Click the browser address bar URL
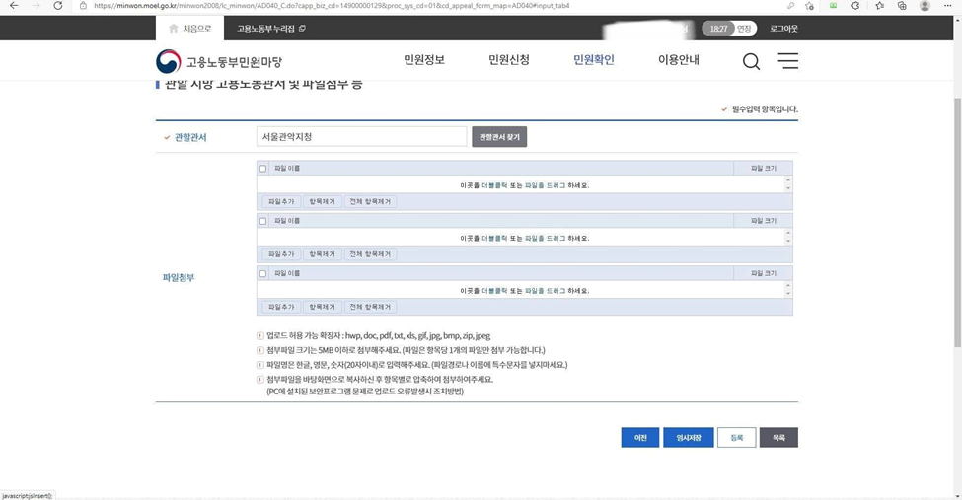Image resolution: width=962 pixels, height=500 pixels. [332, 6]
